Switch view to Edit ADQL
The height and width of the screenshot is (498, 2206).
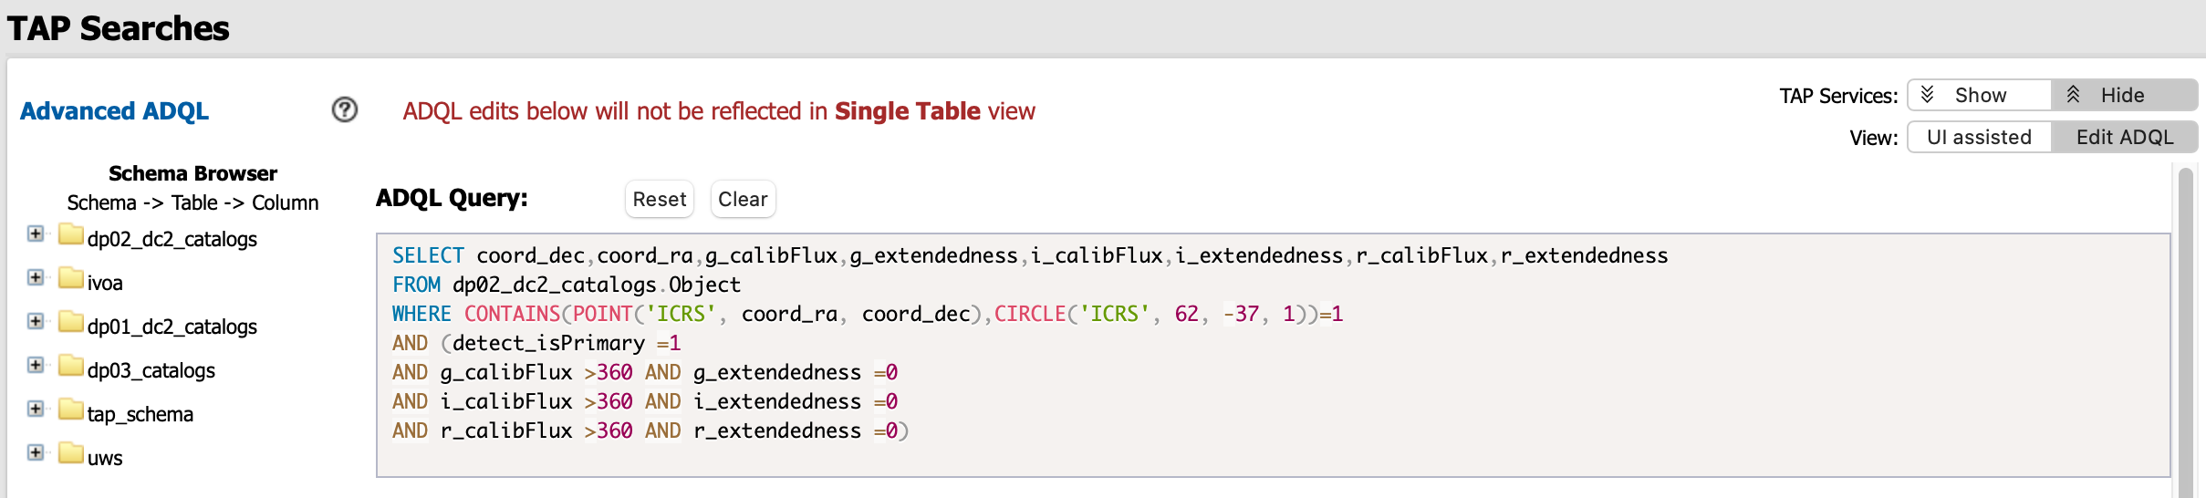2124,137
